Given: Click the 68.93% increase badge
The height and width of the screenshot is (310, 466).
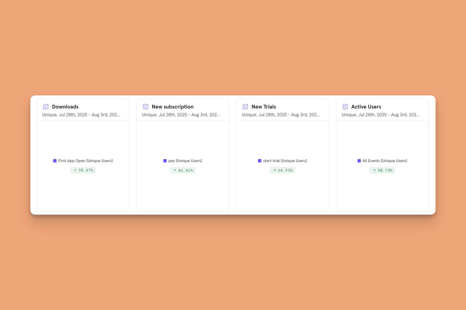Looking at the screenshot, I should tap(283, 170).
